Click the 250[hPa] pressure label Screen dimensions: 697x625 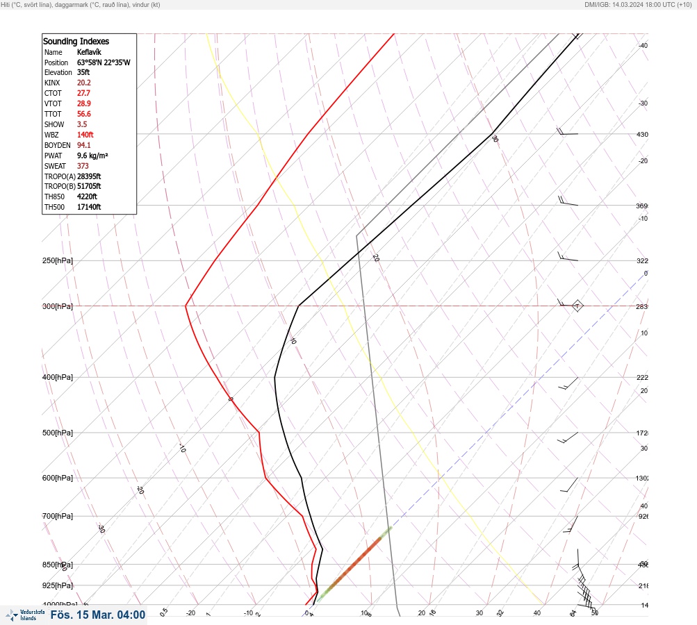(x=58, y=260)
